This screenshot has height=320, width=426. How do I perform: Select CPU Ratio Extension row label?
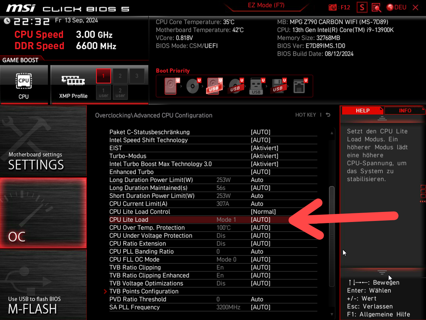[x=138, y=243]
